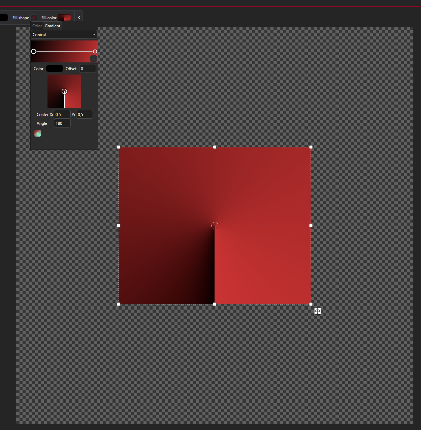421x430 pixels.
Task: Click the top-middle resize handle of shape
Action: point(215,147)
